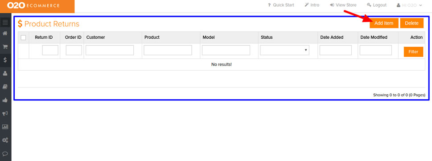
Task: Open the bar chart reports icon
Action: [x=5, y=127]
